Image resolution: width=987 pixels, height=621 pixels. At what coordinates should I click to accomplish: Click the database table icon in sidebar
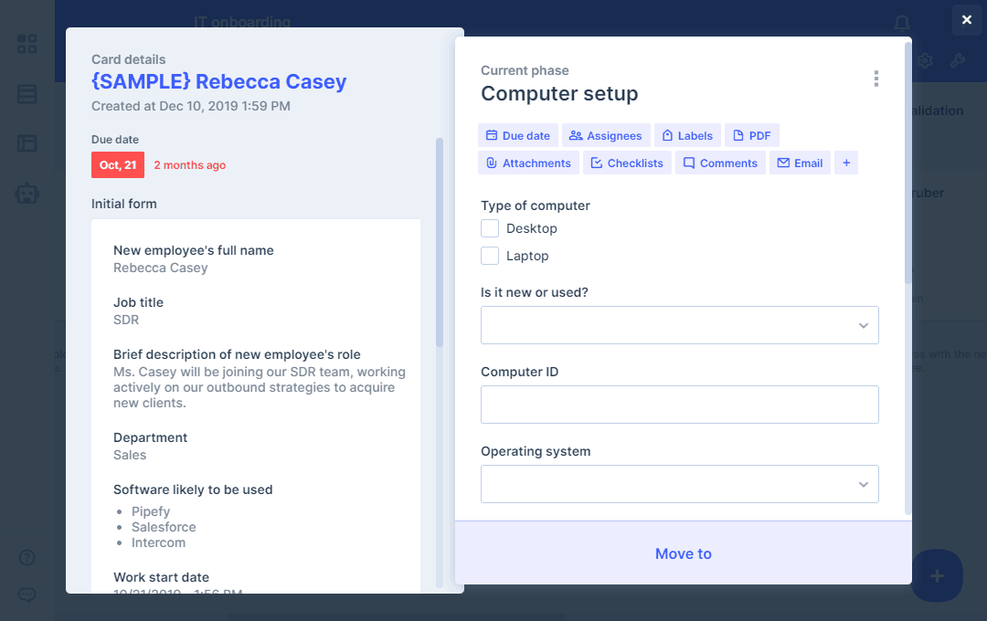point(27,94)
